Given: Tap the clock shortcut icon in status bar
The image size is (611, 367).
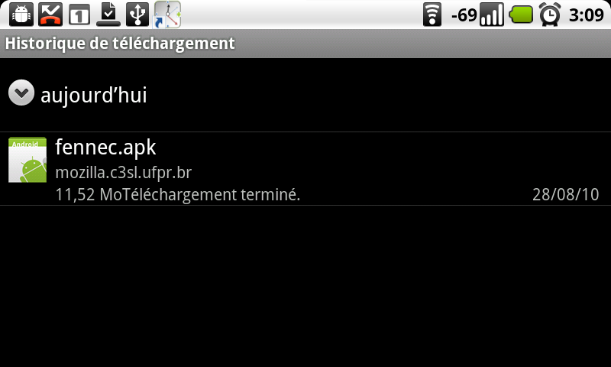Looking at the screenshot, I should [x=167, y=15].
